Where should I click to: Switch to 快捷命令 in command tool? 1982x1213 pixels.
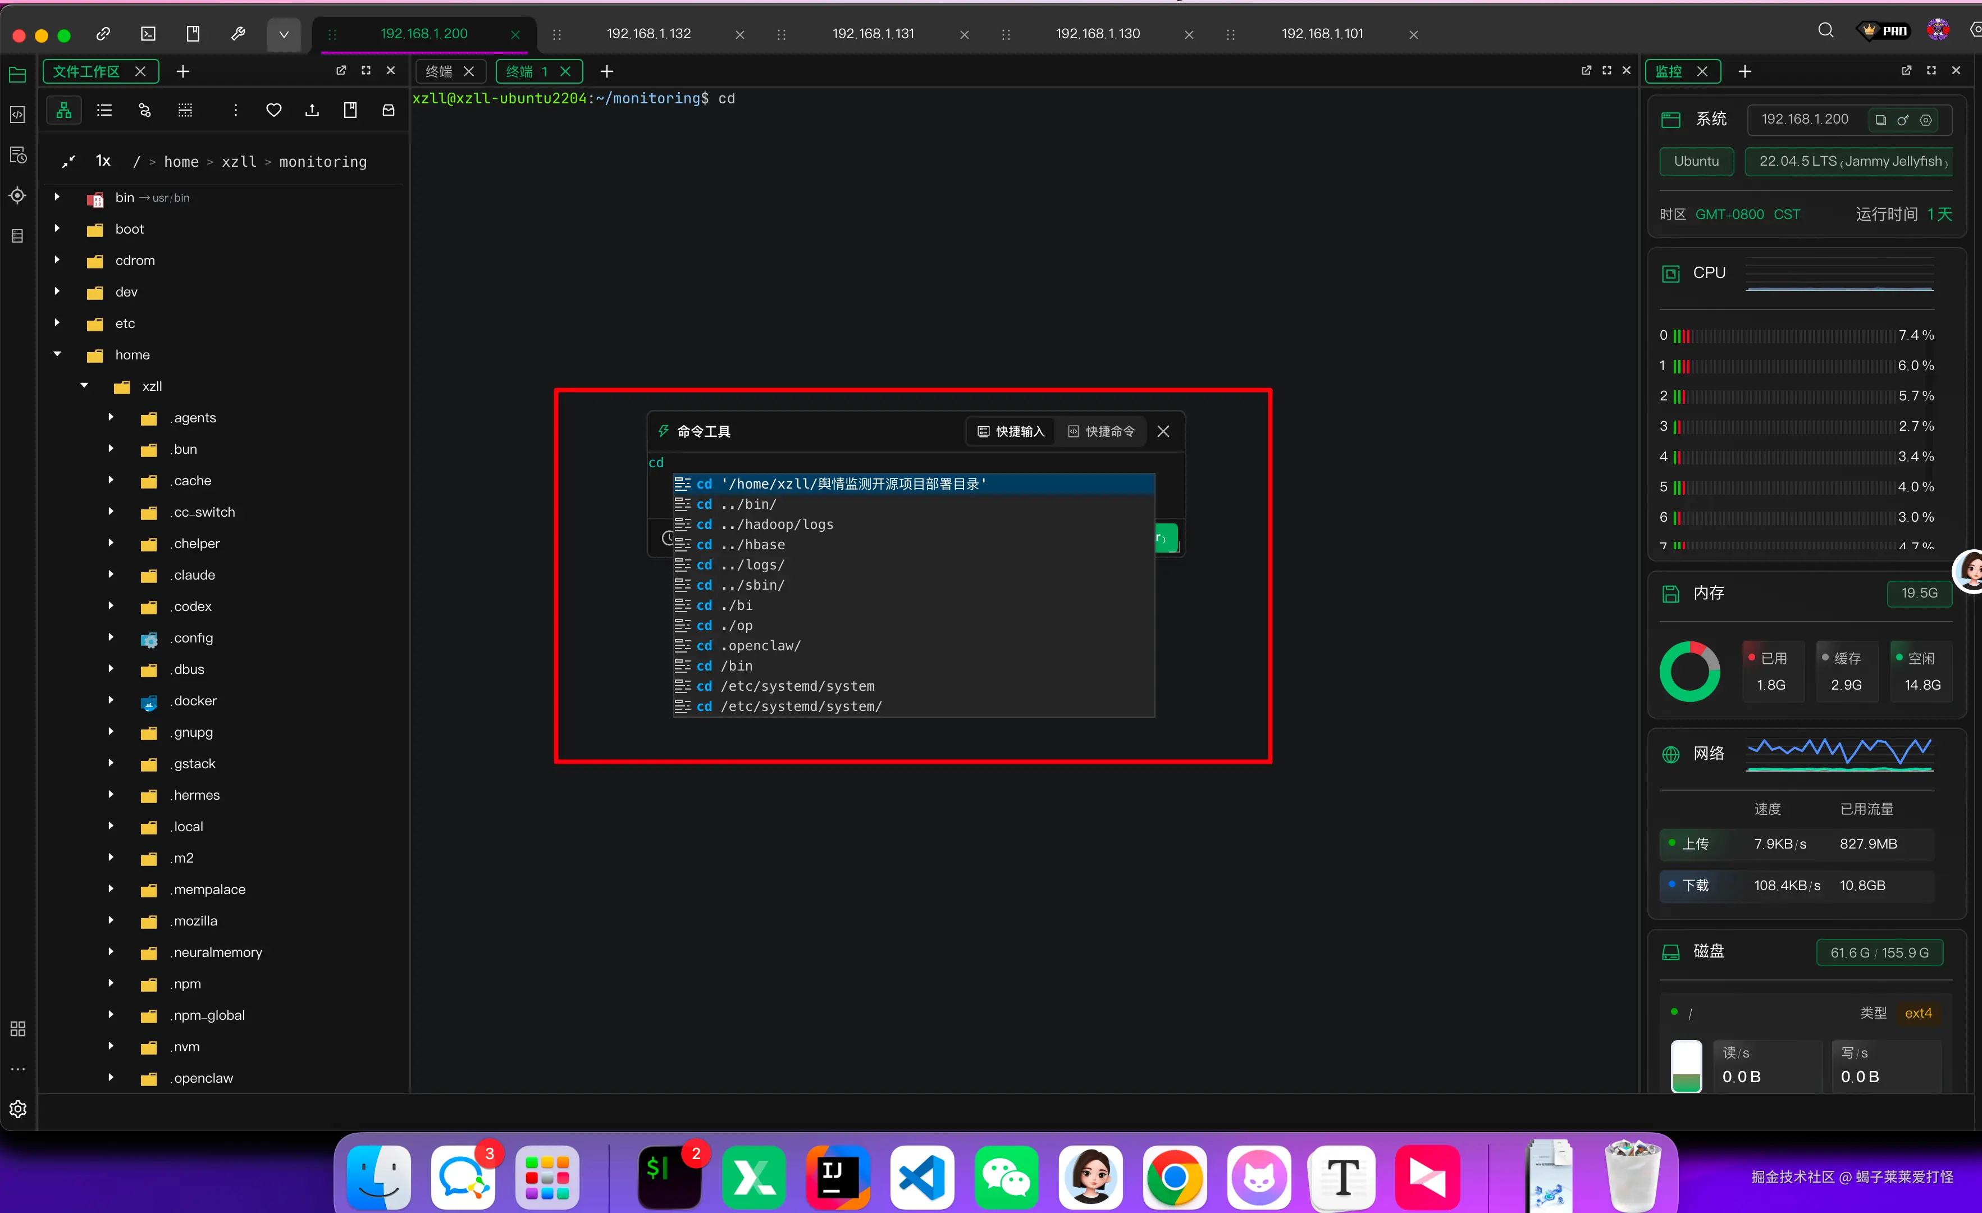(x=1101, y=431)
